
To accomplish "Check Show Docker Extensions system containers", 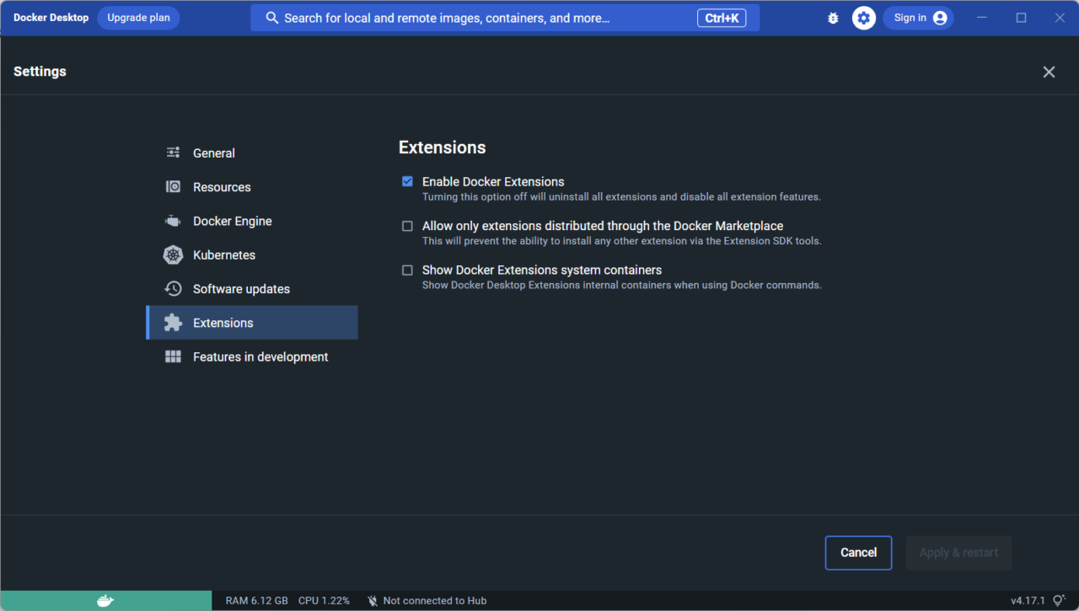I will (x=407, y=270).
